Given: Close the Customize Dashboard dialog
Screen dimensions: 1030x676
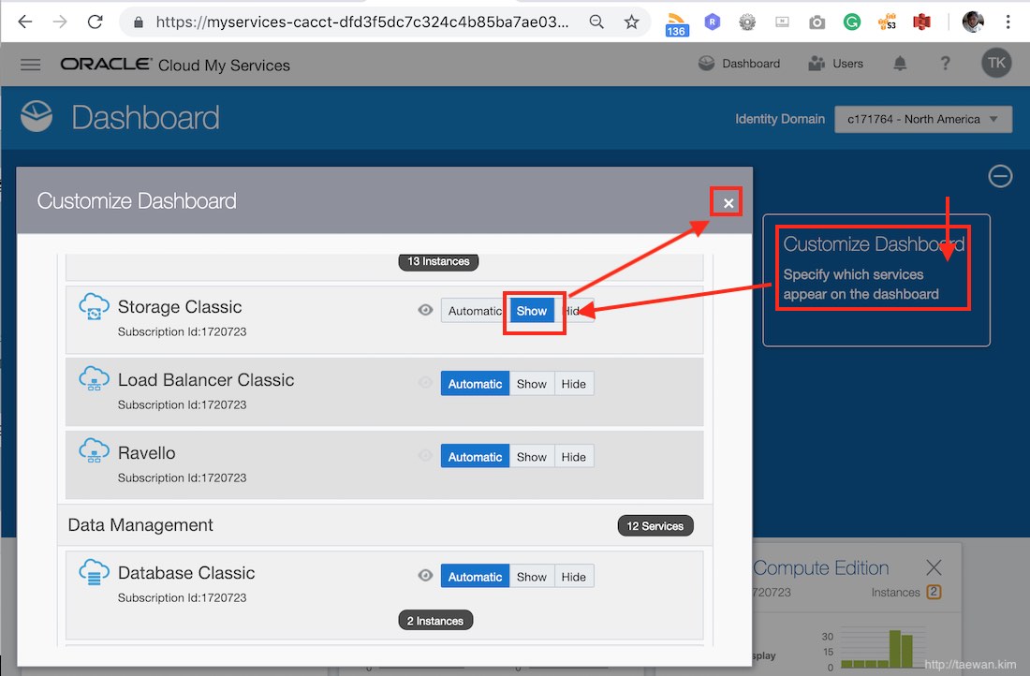Looking at the screenshot, I should (x=728, y=203).
